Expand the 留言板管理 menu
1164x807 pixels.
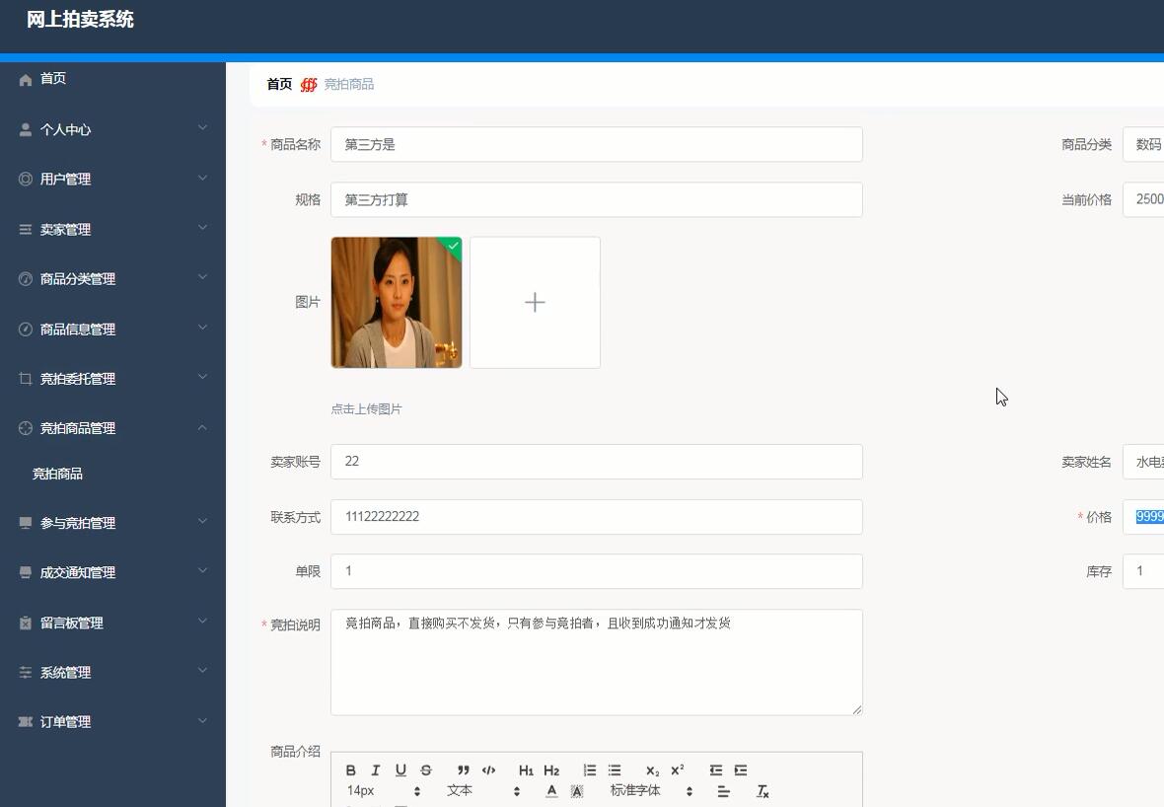(x=112, y=623)
